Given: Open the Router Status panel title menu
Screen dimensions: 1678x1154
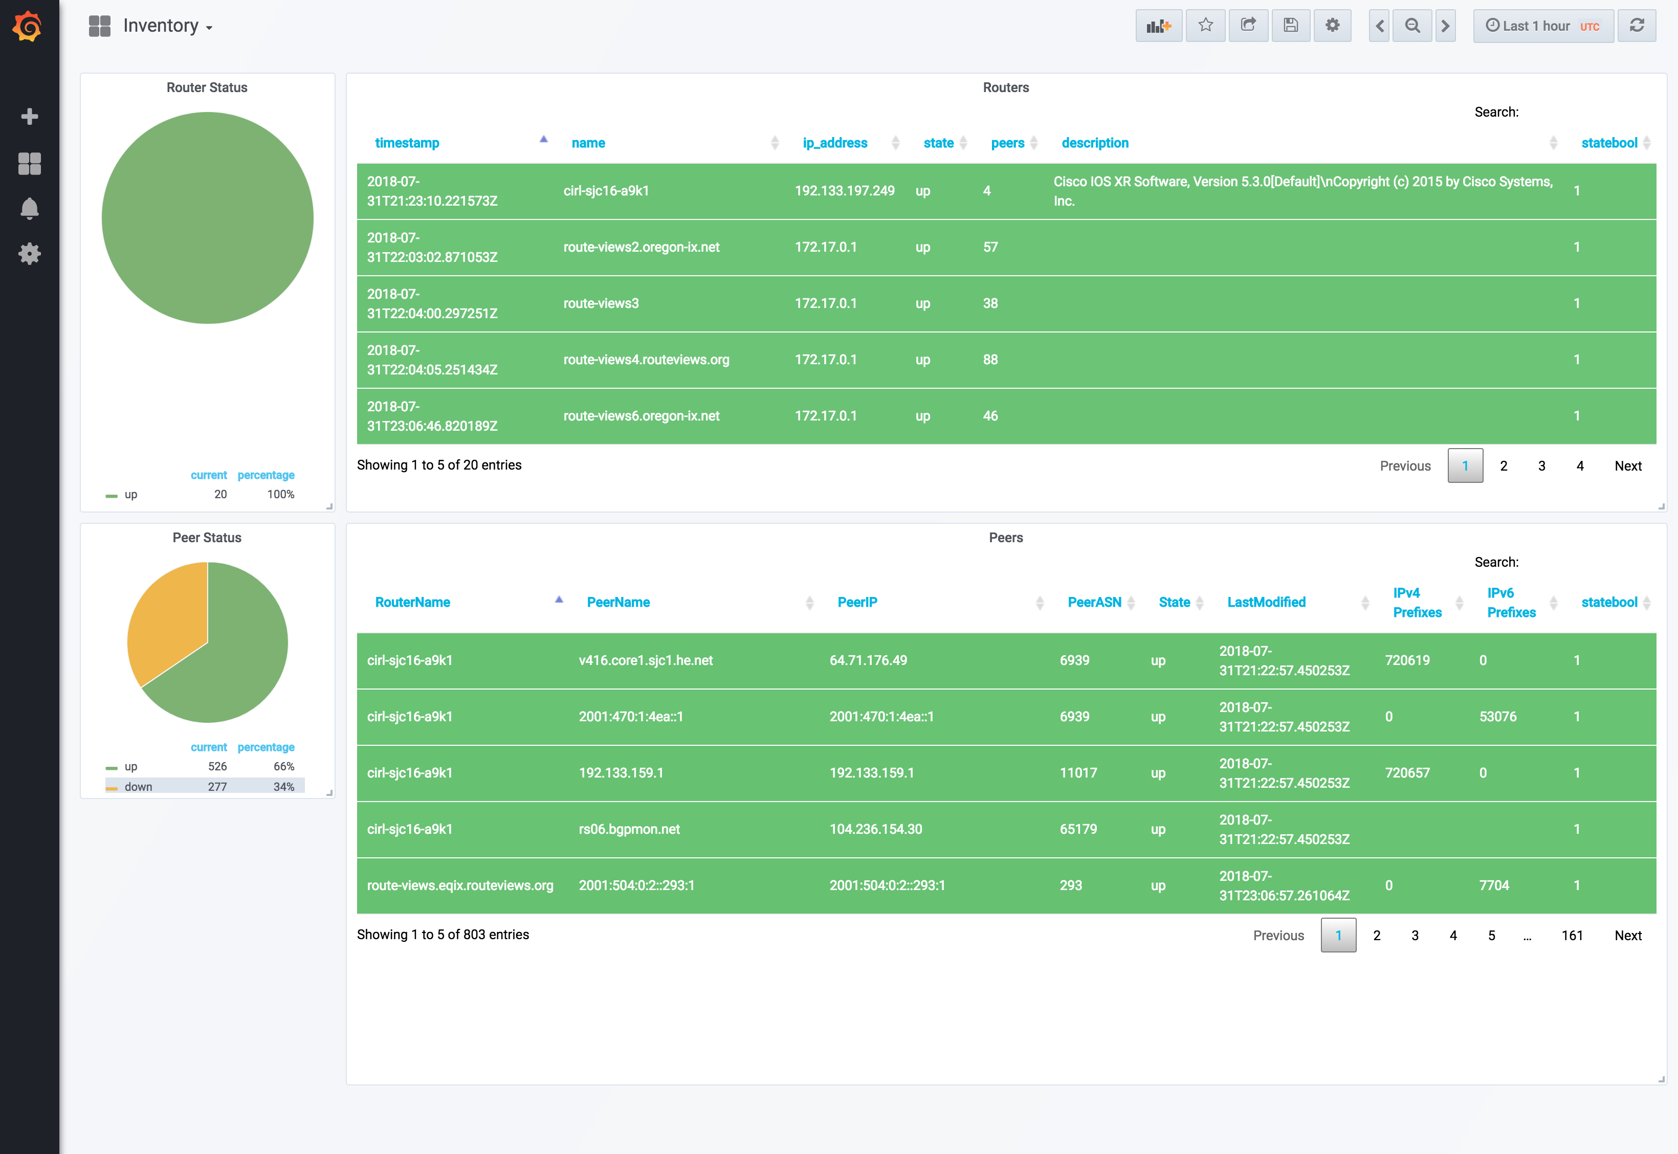Looking at the screenshot, I should [x=207, y=87].
